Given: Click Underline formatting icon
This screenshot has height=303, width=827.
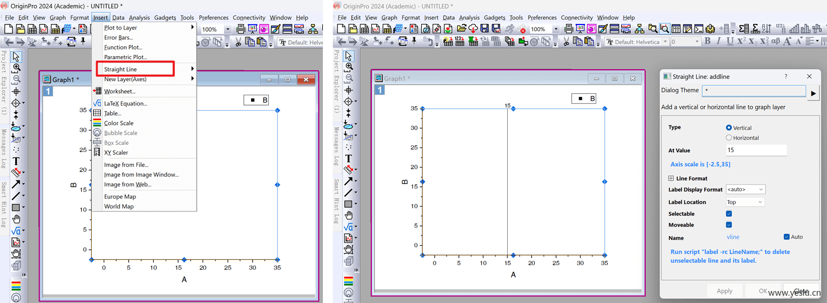Looking at the screenshot, I should point(730,41).
